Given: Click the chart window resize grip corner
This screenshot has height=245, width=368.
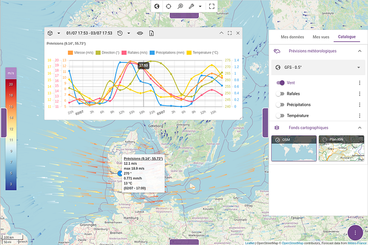Looking at the screenshot, I should [x=241, y=118].
